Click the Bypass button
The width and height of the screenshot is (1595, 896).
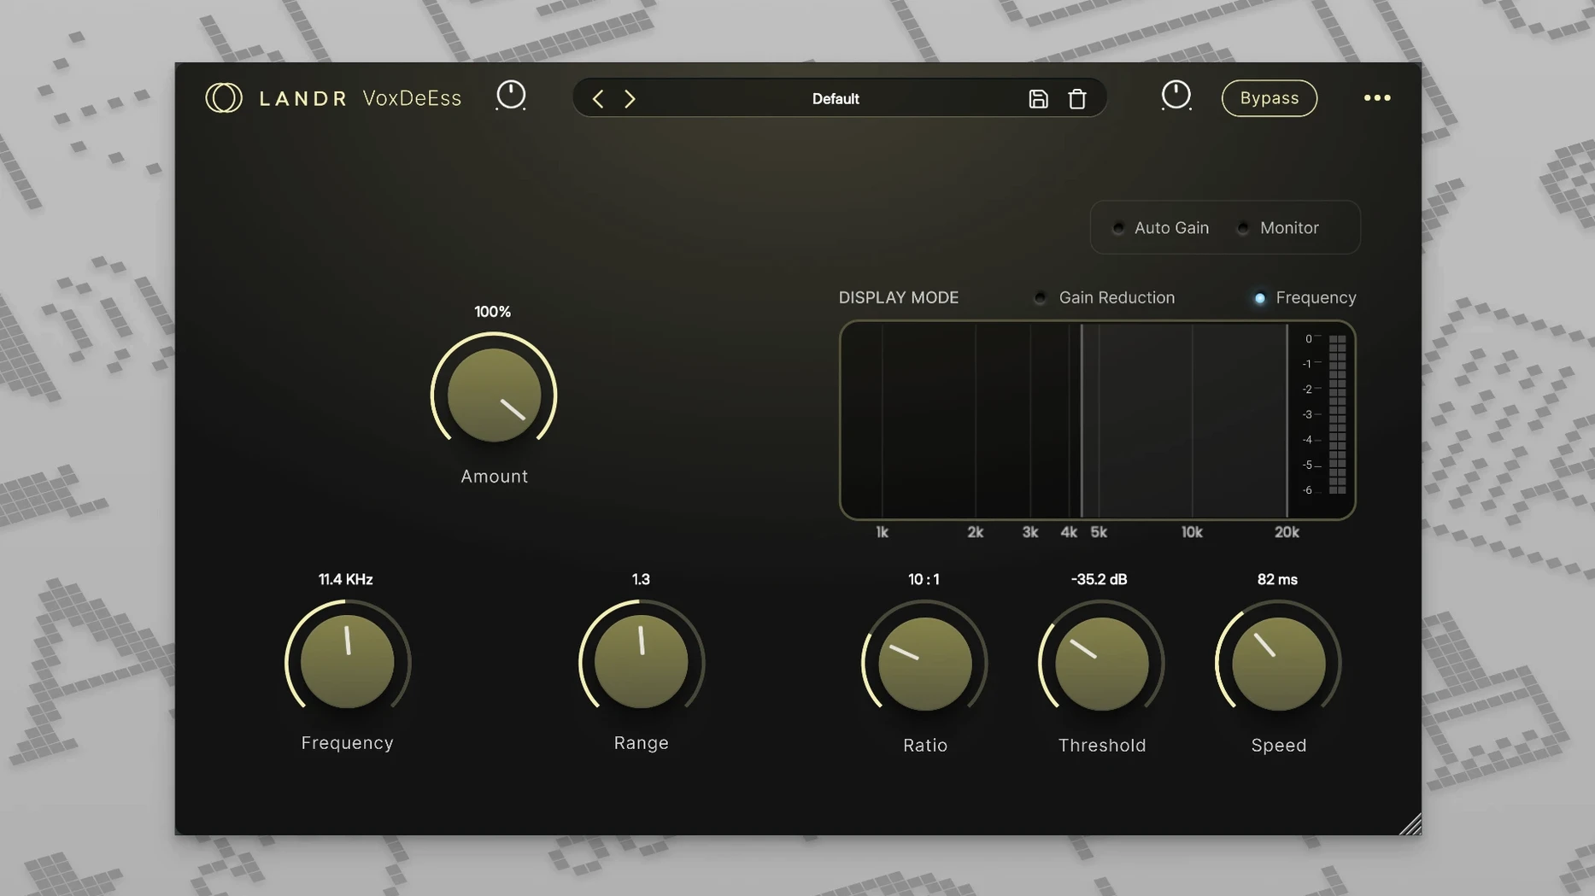(1270, 98)
